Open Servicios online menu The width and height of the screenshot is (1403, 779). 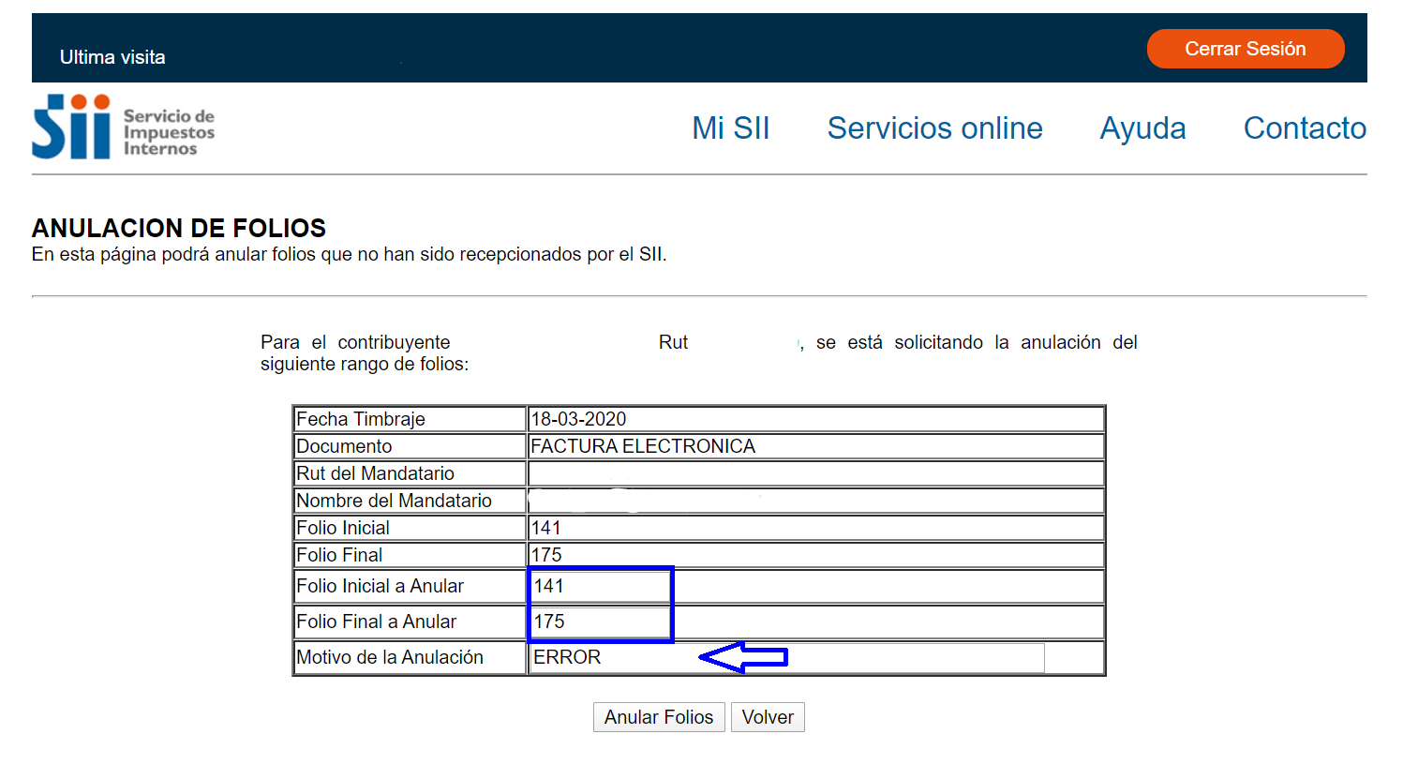(934, 128)
